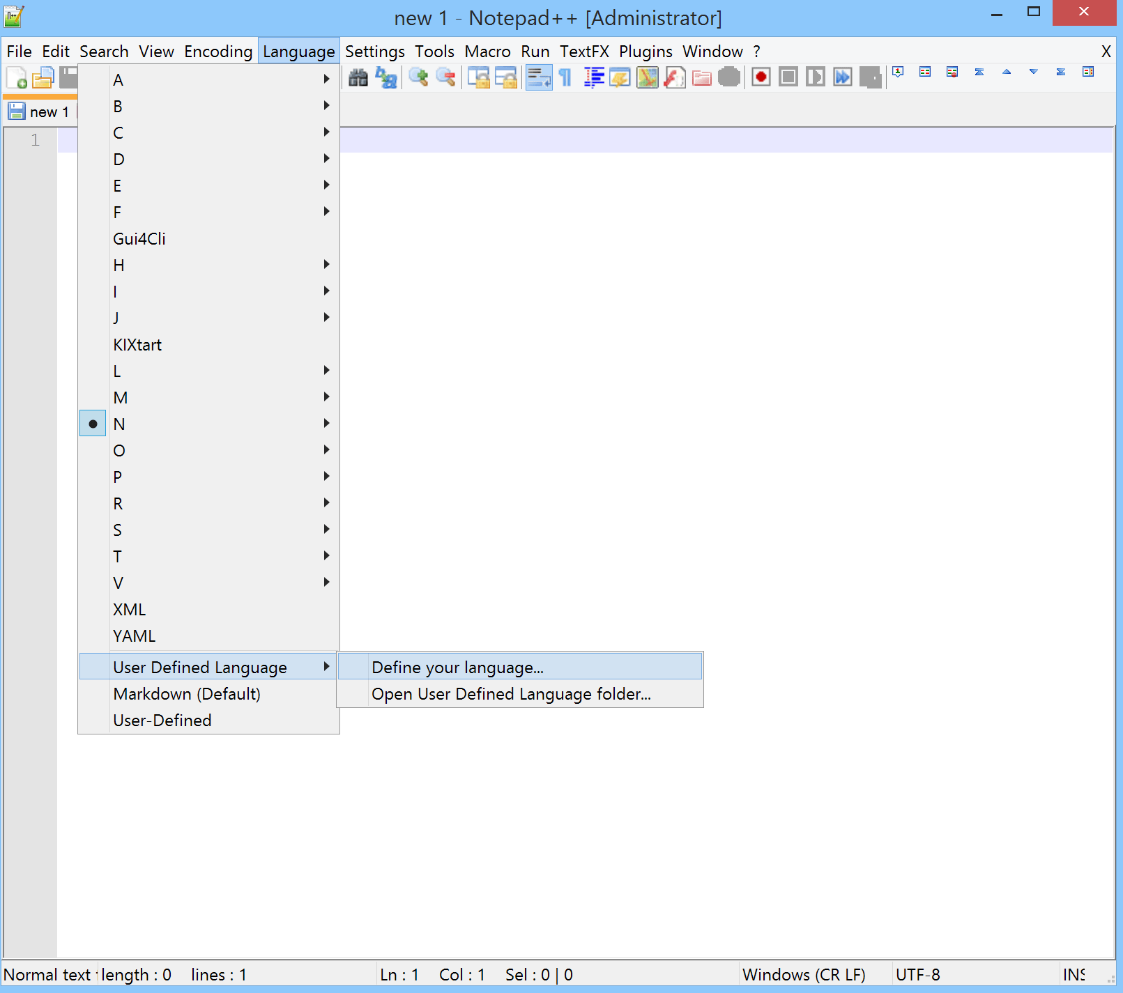
Task: Run macro multiple times with fast-forward icon
Action: [x=842, y=77]
